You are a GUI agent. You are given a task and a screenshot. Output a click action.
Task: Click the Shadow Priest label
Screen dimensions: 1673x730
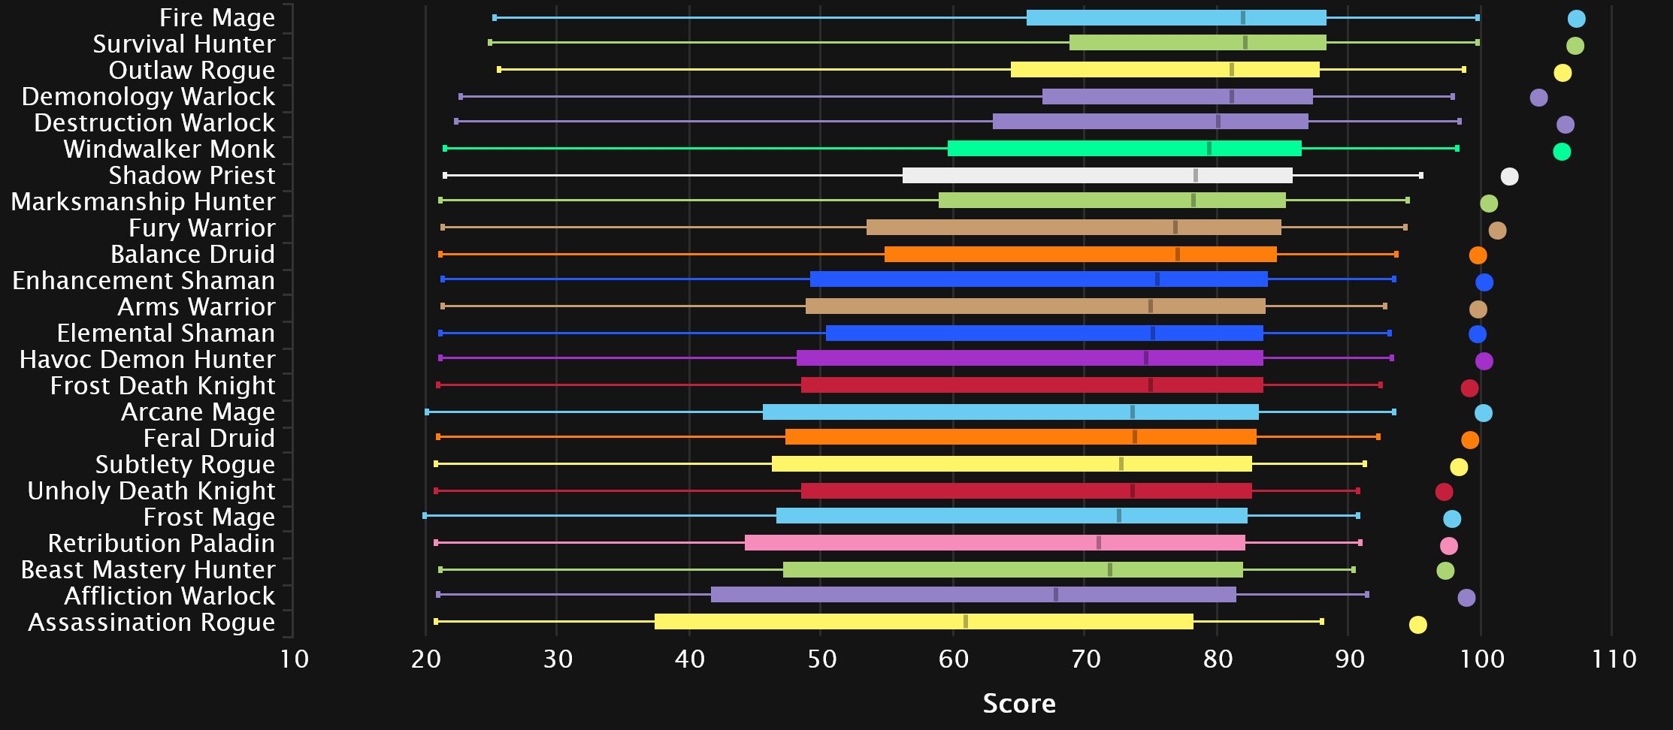point(192,176)
